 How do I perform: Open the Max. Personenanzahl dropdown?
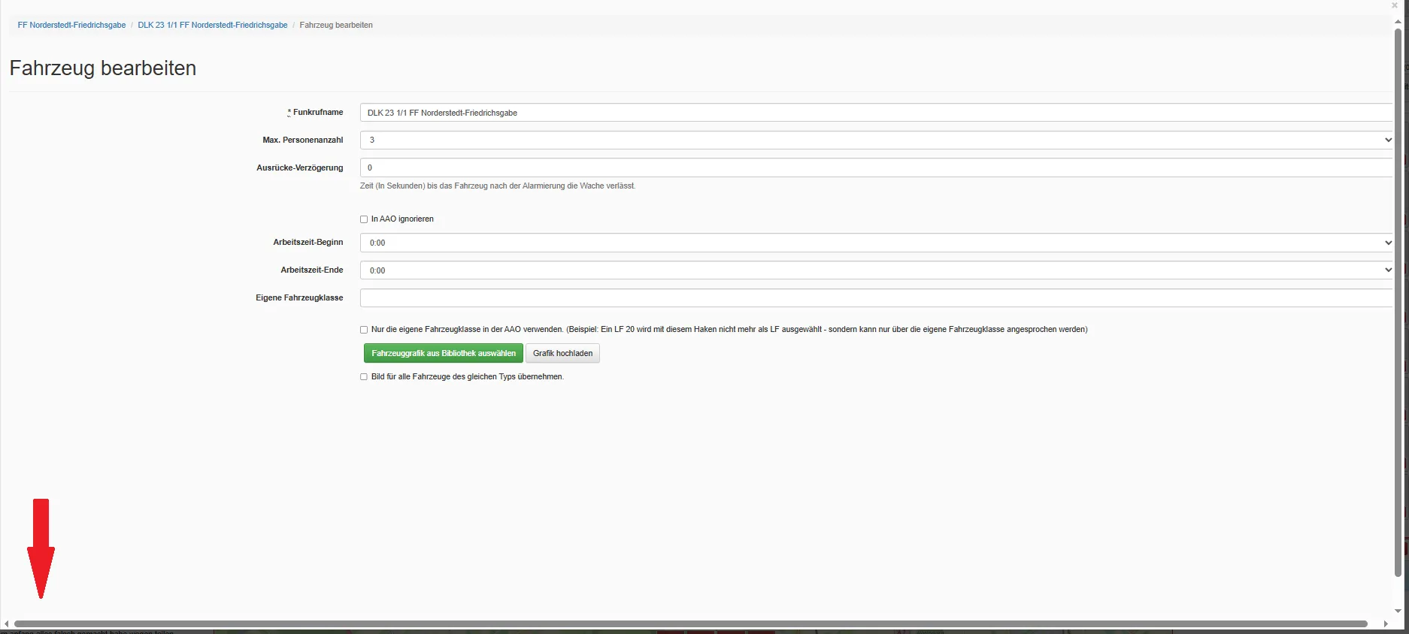point(876,140)
